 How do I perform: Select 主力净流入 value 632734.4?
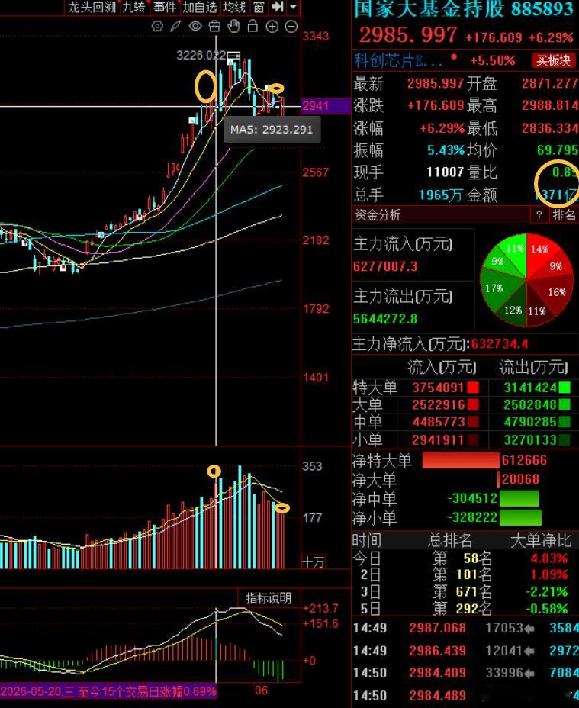pyautogui.click(x=499, y=344)
